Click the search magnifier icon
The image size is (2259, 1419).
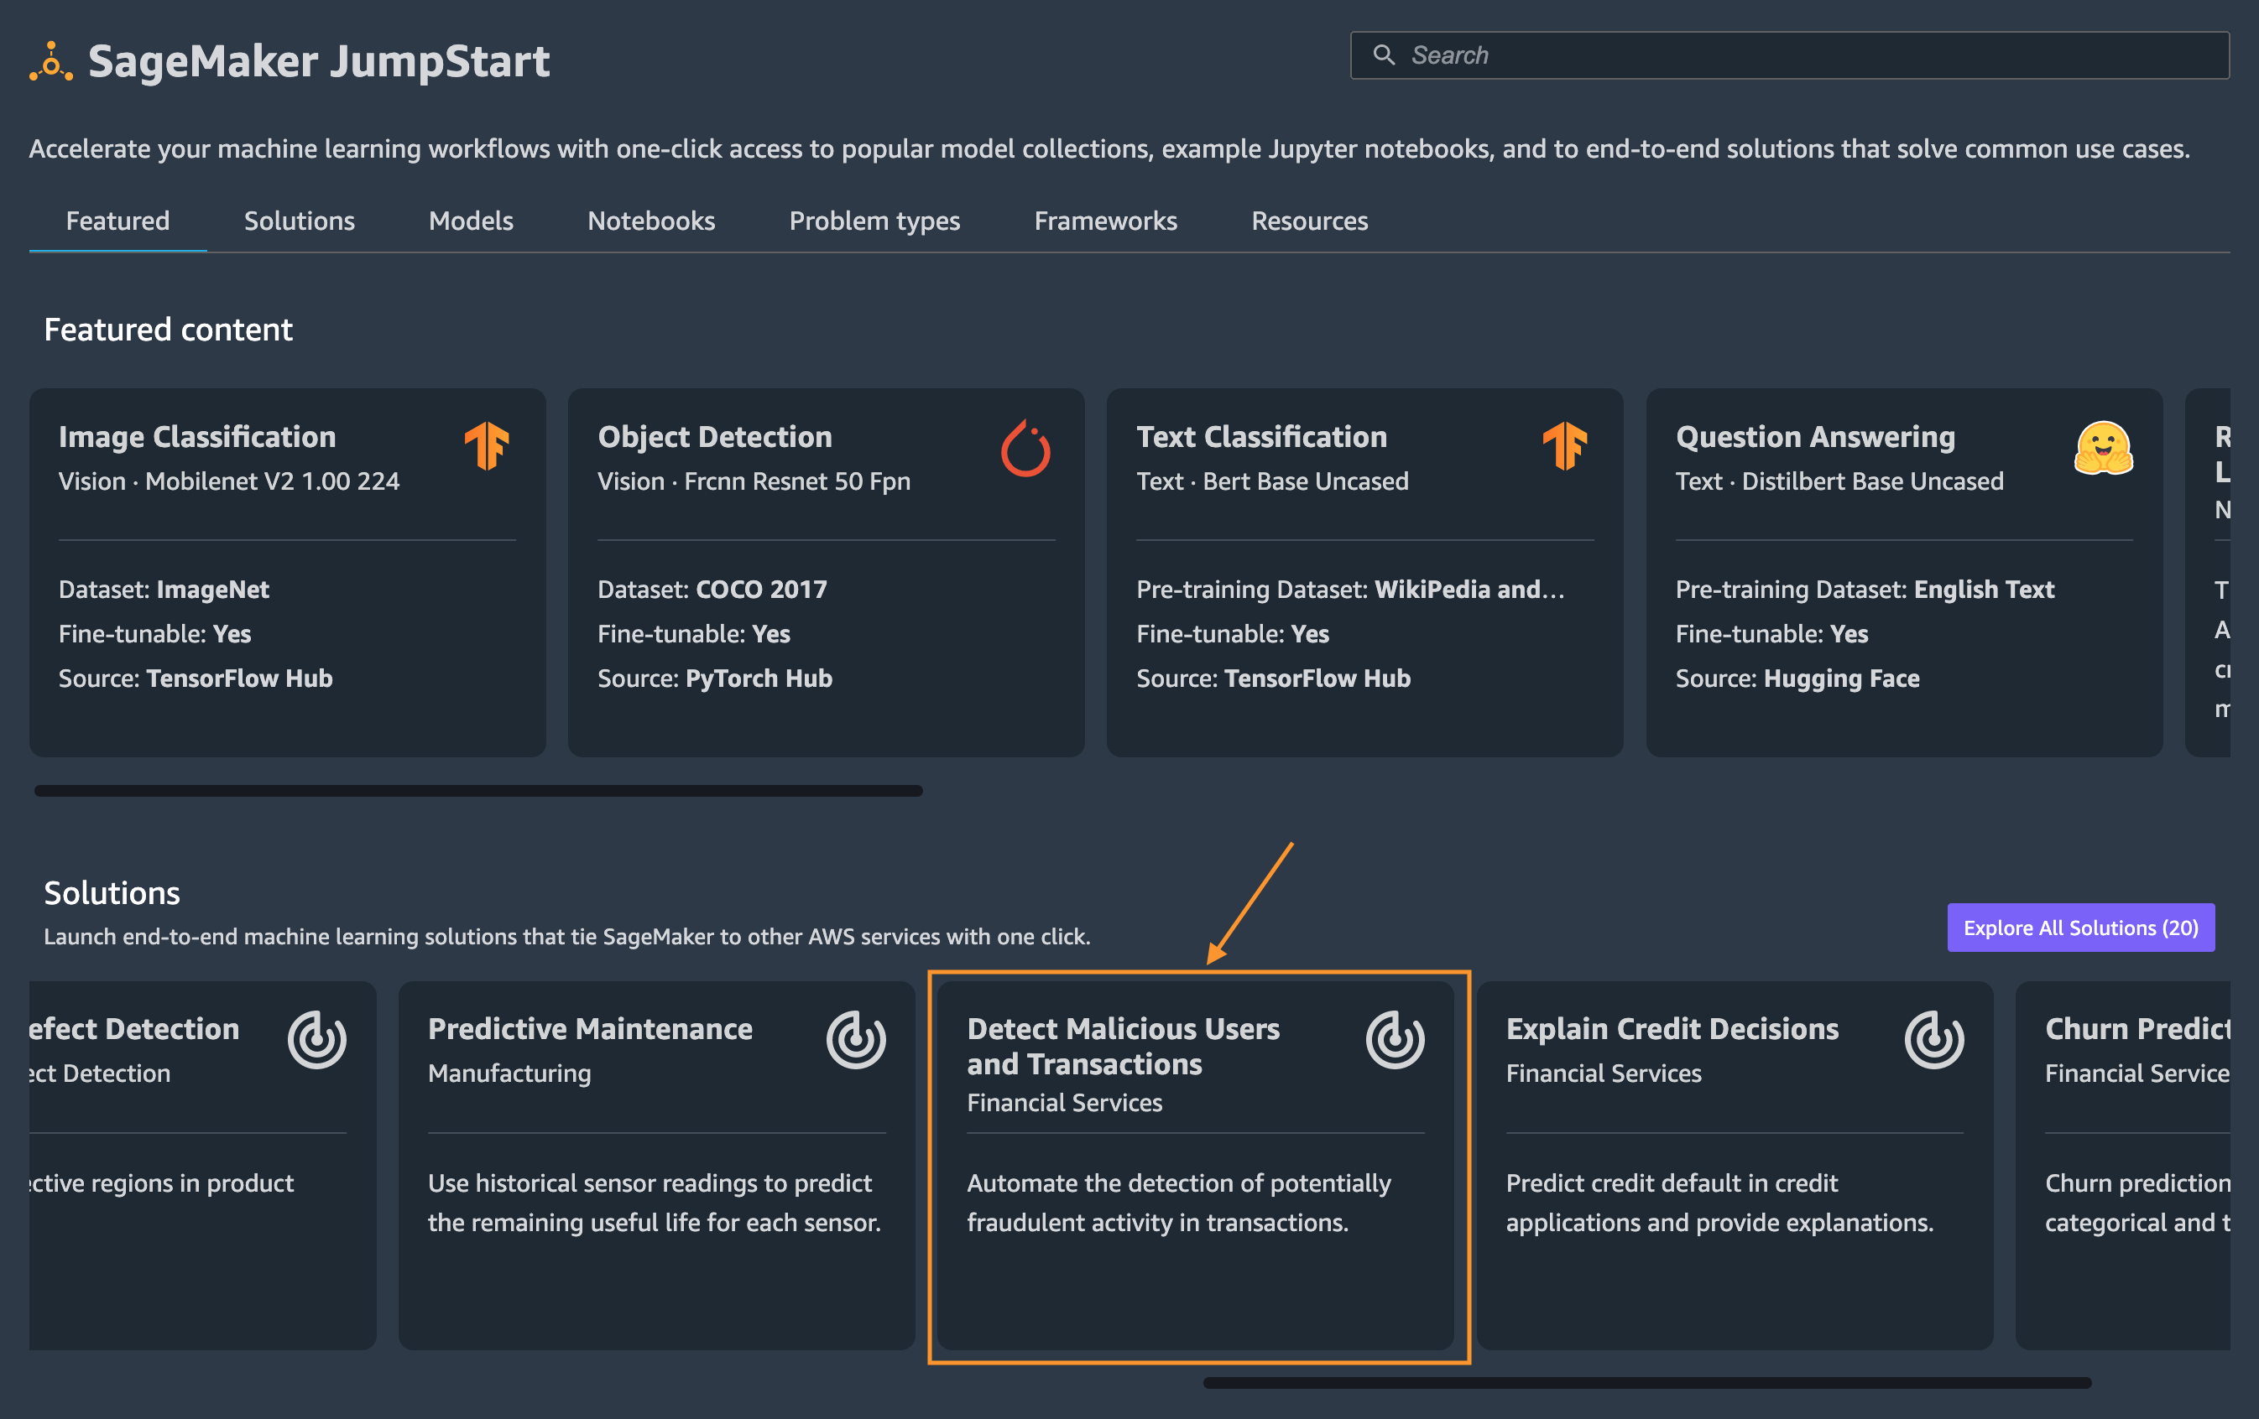click(1384, 55)
